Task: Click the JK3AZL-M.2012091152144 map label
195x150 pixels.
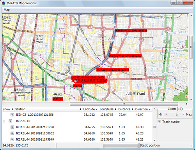Action: click(x=113, y=70)
